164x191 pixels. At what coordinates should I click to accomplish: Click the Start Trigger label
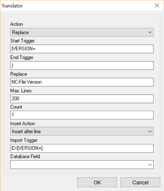click(x=22, y=41)
